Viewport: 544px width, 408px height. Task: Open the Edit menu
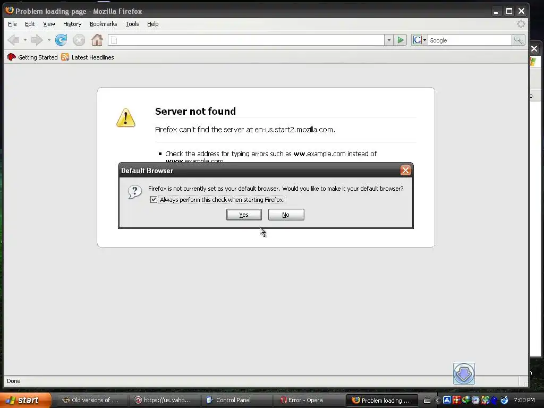(30, 24)
